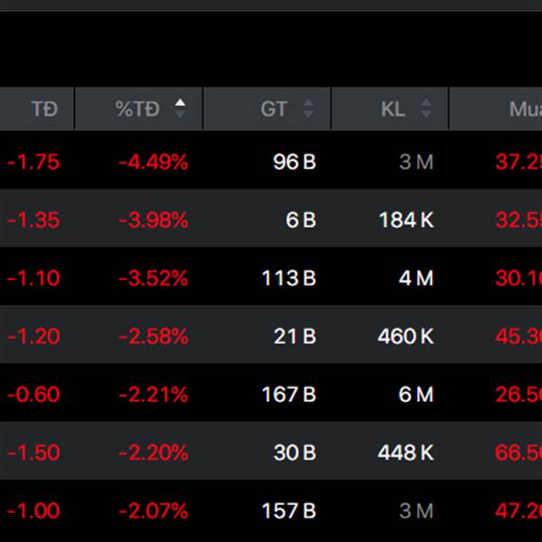Viewport: 542px width, 542px height.
Task: Click the KL column header label
Action: [393, 109]
